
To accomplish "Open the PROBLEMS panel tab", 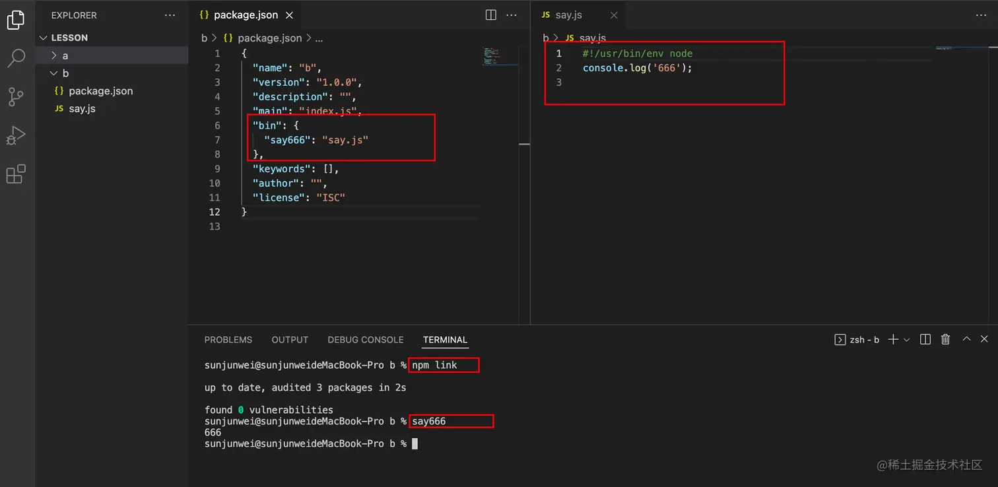I will coord(228,340).
